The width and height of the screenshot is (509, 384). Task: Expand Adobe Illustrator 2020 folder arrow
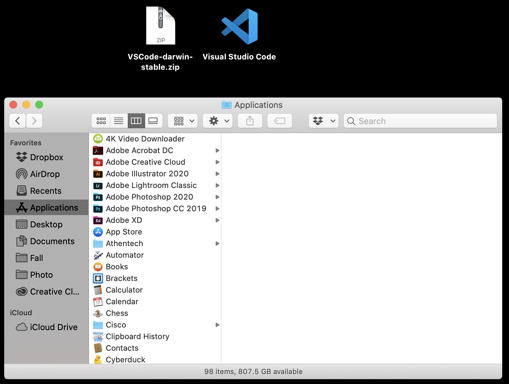(217, 174)
